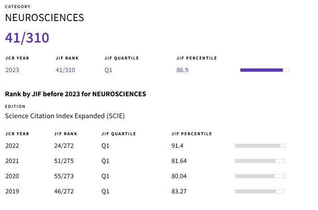Screen dimensions: 318x210
Task: Click the 46/272 rank for 2019
Action: [x=64, y=191]
